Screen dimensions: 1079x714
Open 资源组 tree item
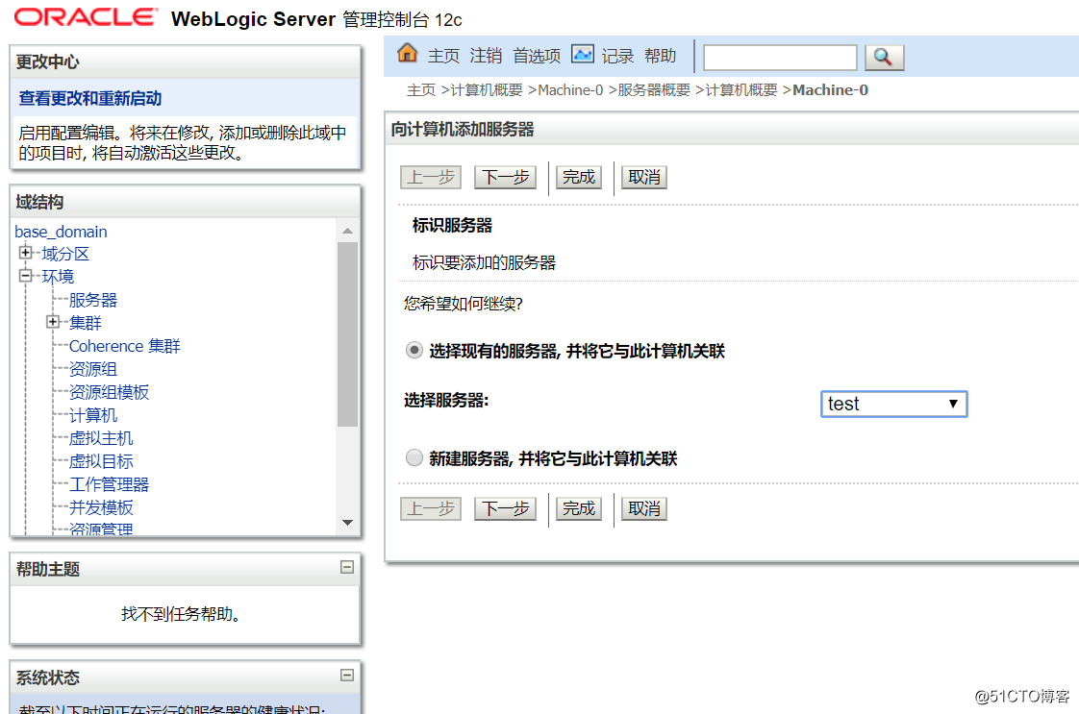(93, 369)
